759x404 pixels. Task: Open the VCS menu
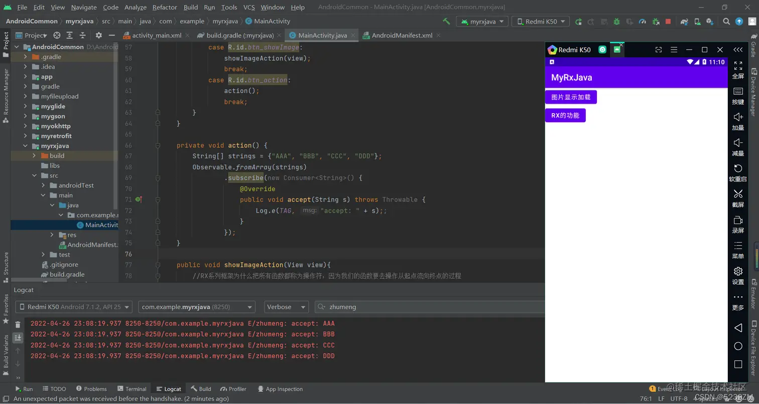(x=249, y=7)
